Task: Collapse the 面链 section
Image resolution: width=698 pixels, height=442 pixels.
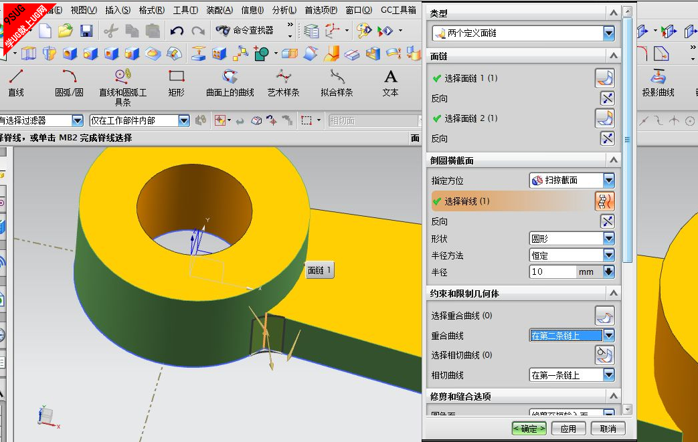Action: click(614, 56)
